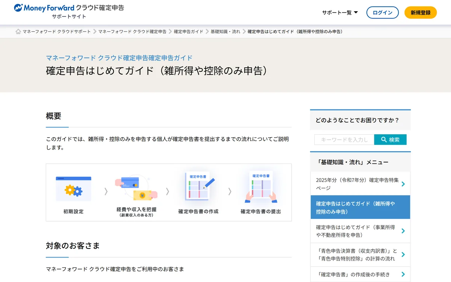451x282 pixels.
Task: Click the 経費や収入を把握 card illustration
Action: pos(136,189)
